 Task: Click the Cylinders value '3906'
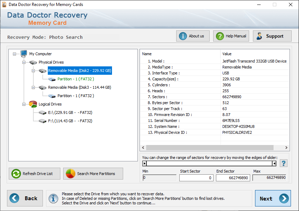tap(226, 85)
